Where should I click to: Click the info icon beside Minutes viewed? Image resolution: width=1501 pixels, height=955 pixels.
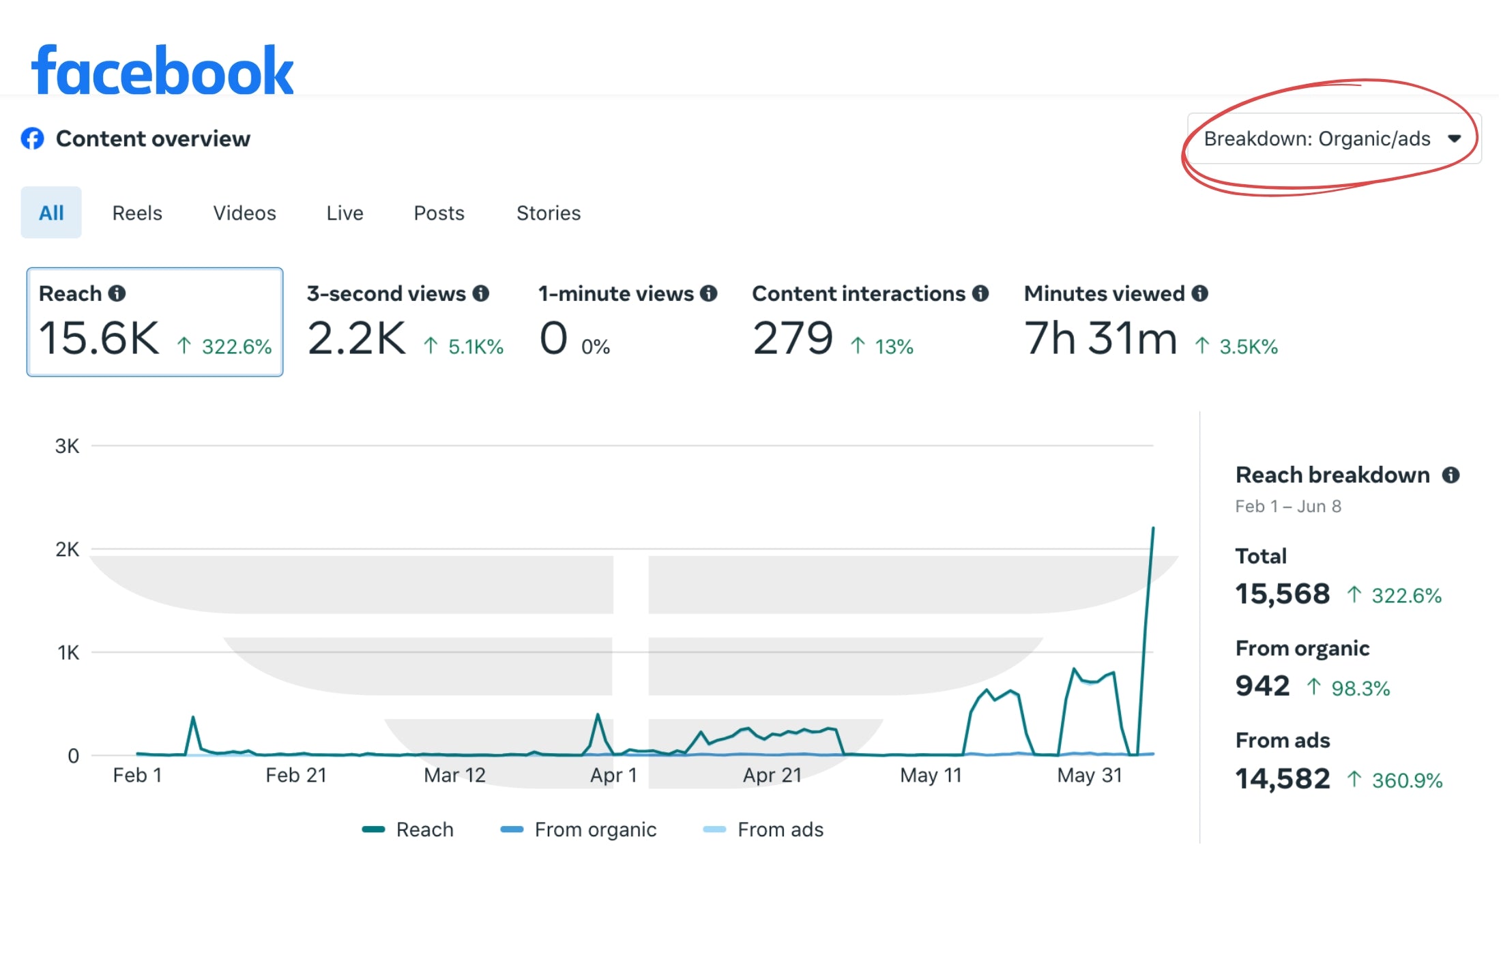[x=1200, y=293]
